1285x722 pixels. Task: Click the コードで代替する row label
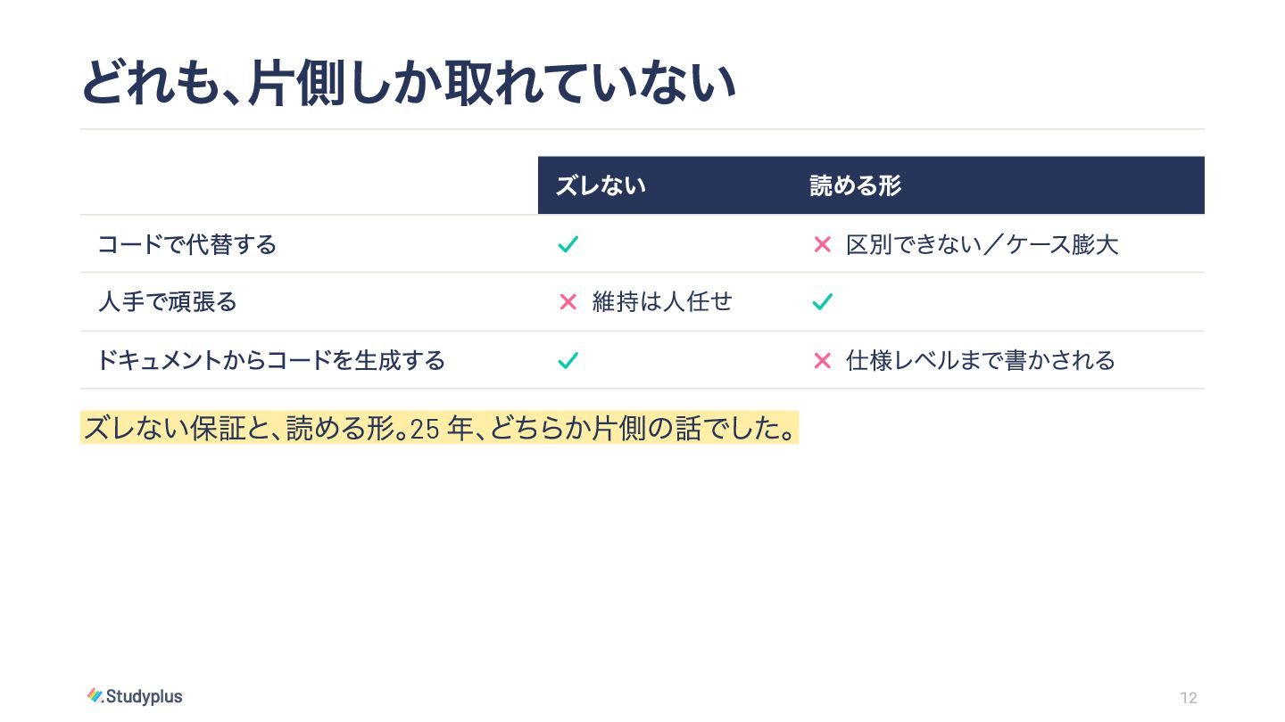point(187,244)
